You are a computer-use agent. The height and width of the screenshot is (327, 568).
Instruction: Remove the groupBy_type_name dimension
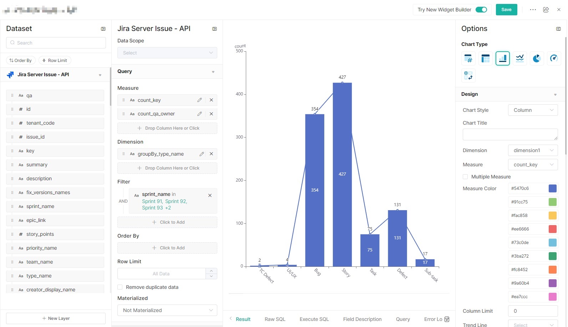(211, 154)
